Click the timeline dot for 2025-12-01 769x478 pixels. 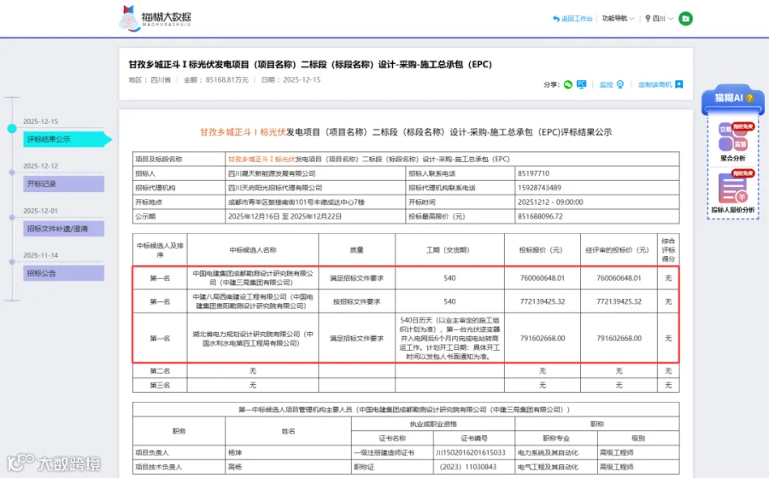[12, 217]
